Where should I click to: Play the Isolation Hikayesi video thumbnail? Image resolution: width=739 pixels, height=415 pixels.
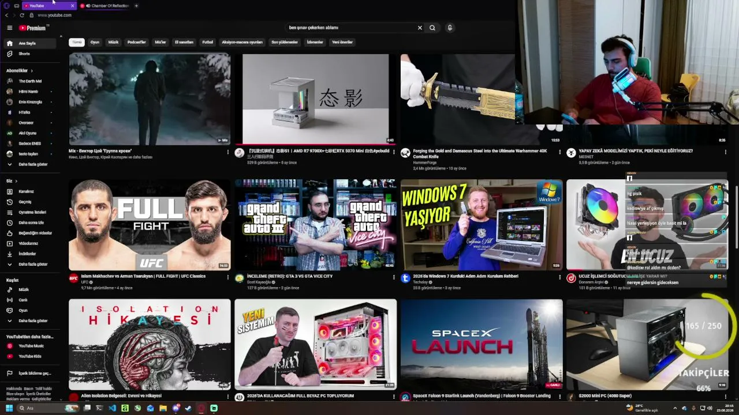coord(150,344)
